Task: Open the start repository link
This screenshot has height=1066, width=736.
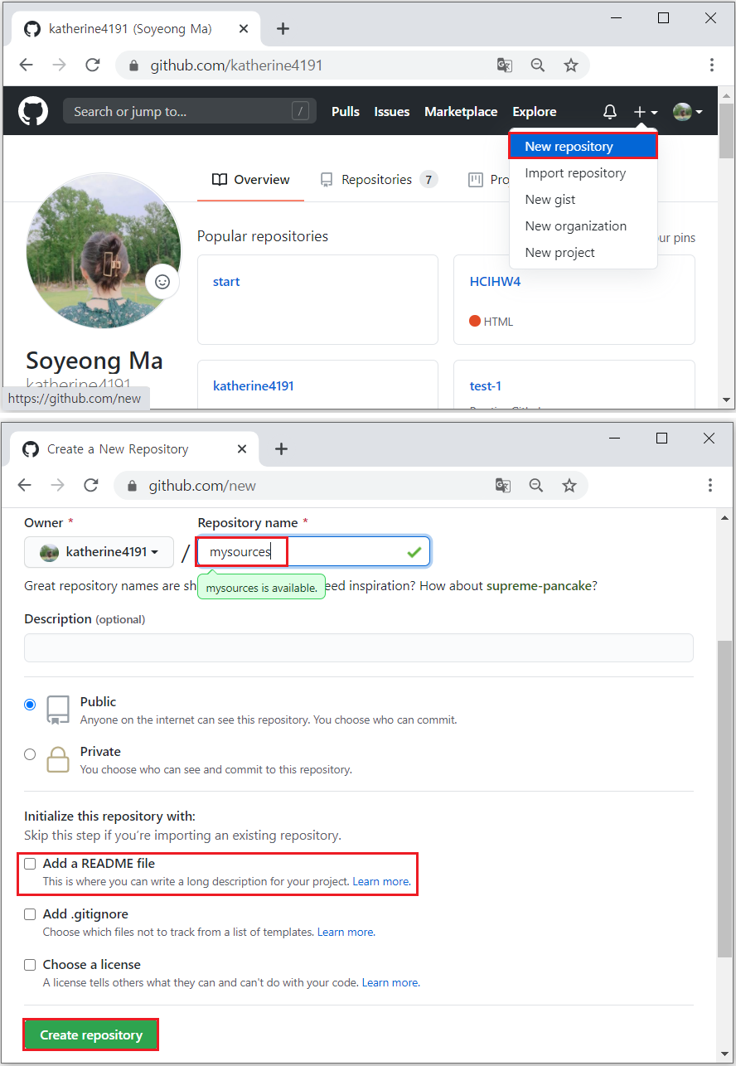Action: tap(226, 282)
